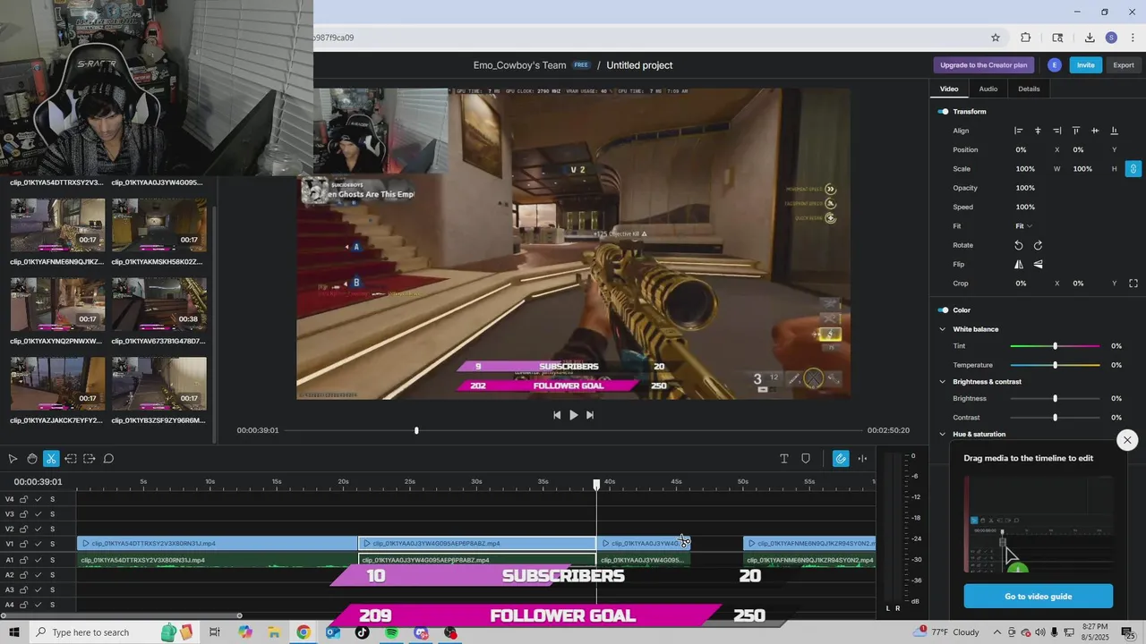Play the preview video
The width and height of the screenshot is (1146, 644).
coord(574,415)
